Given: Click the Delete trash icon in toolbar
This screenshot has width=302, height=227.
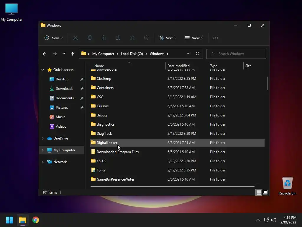Looking at the screenshot, I should (146, 38).
